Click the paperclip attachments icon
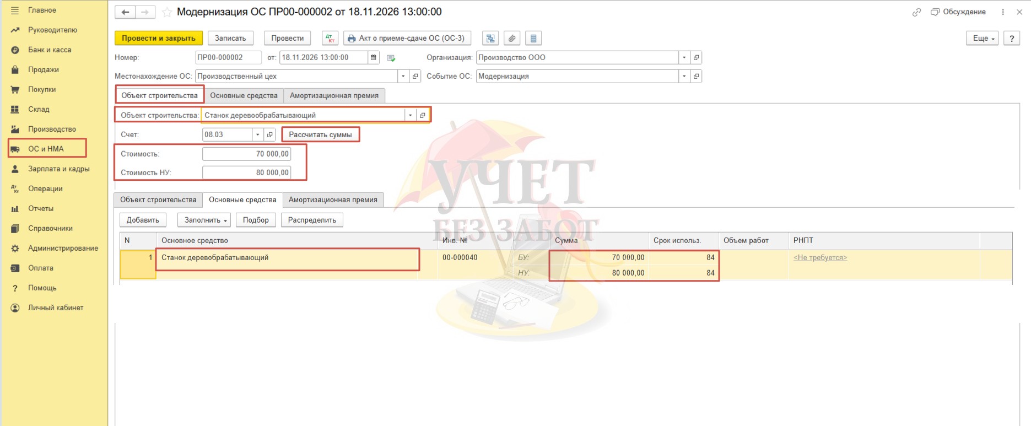This screenshot has height=426, width=1031. click(x=512, y=38)
